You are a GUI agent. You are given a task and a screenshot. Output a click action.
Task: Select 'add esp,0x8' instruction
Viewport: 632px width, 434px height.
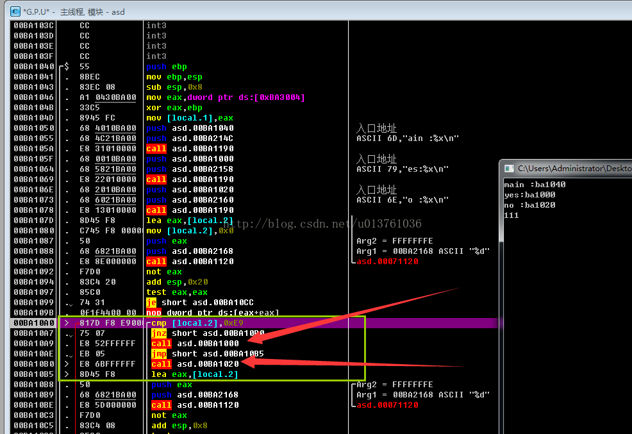[x=179, y=426]
